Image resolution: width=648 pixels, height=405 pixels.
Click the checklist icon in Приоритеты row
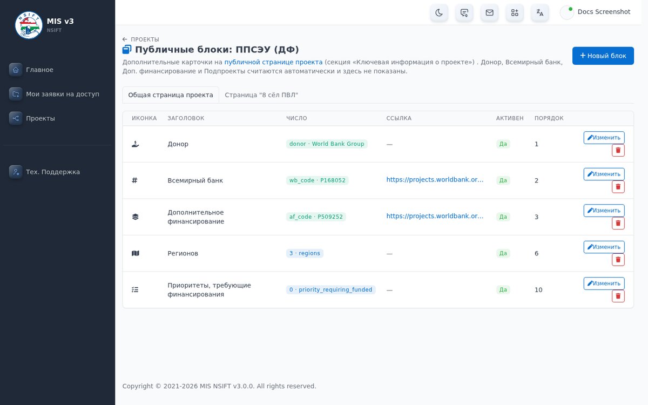coord(136,290)
